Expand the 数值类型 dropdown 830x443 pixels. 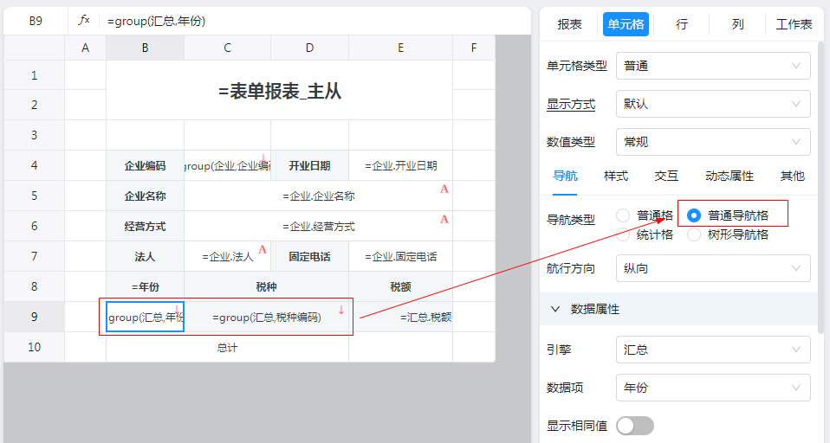[x=713, y=142]
